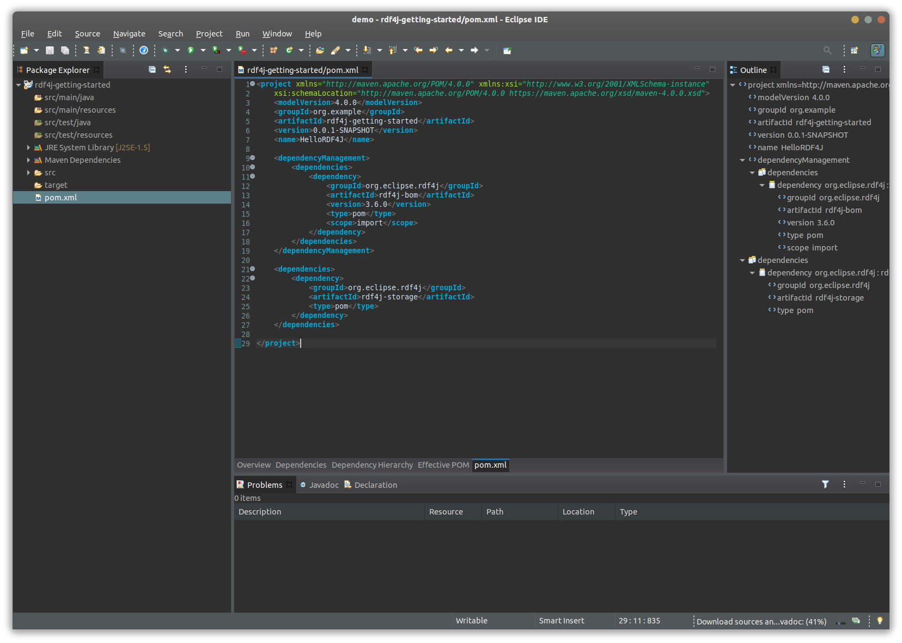Click the Run Last Tool red toolbox icon
Image resolution: width=902 pixels, height=643 pixels.
(242, 50)
